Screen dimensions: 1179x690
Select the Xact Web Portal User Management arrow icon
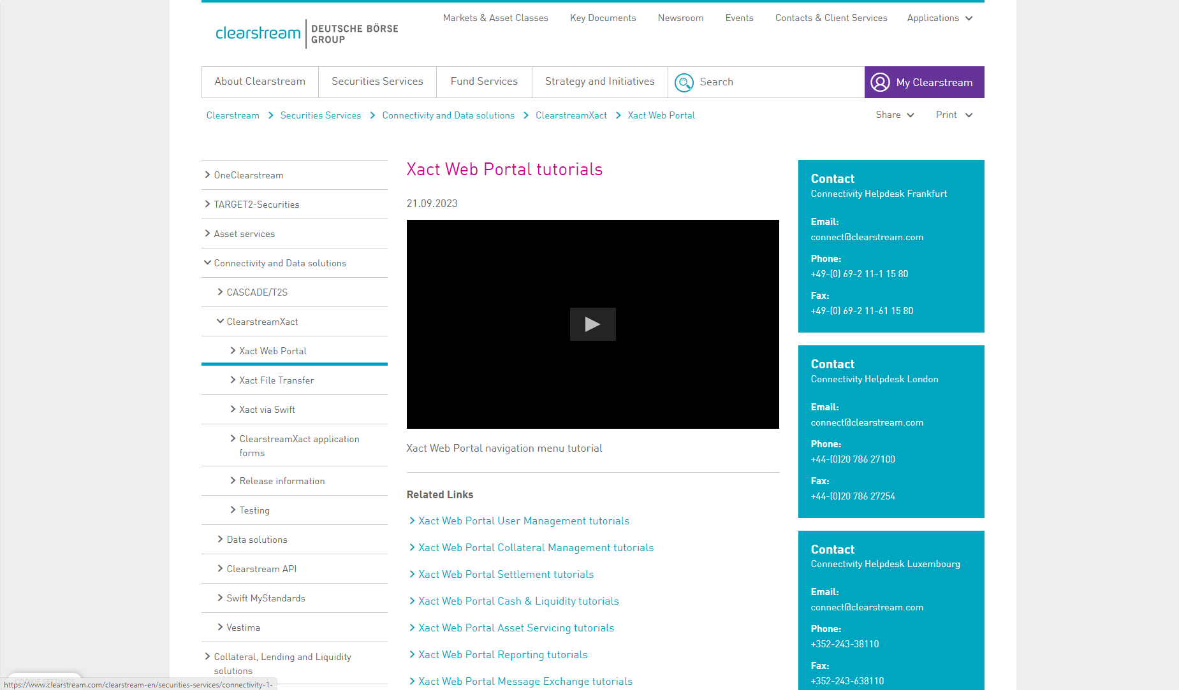[411, 521]
